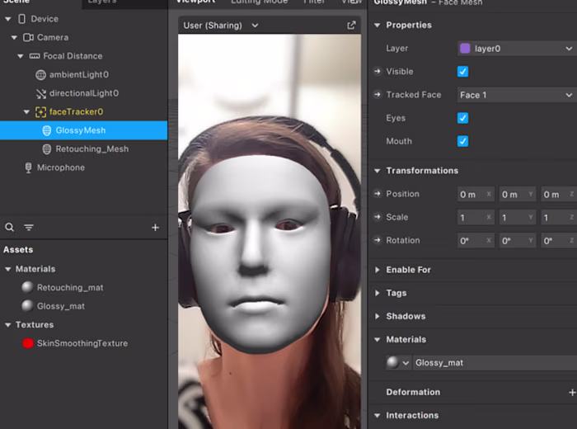The width and height of the screenshot is (577, 429).
Task: Collapse the Camera tree node
Action: pos(14,38)
